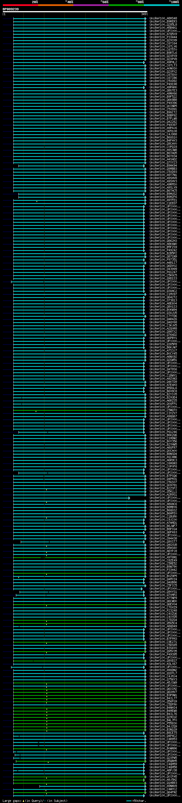The height and width of the screenshot is (803, 182).
Task: Select the UniRef100_Q56FG9 label
Action: pyautogui.click(x=163, y=701)
